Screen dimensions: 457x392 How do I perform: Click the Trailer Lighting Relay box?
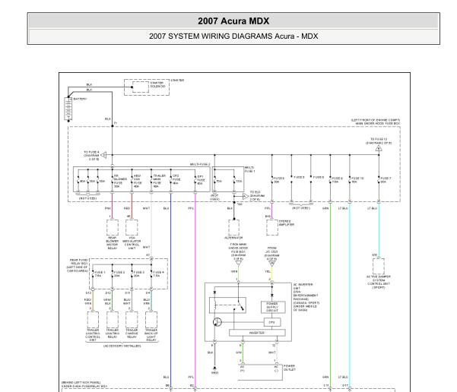click(113, 320)
